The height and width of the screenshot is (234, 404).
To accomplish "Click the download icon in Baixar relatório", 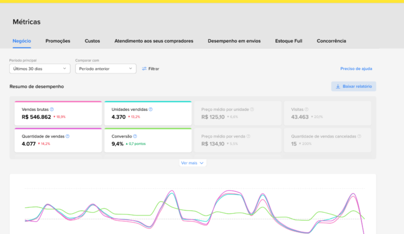I will tap(338, 87).
